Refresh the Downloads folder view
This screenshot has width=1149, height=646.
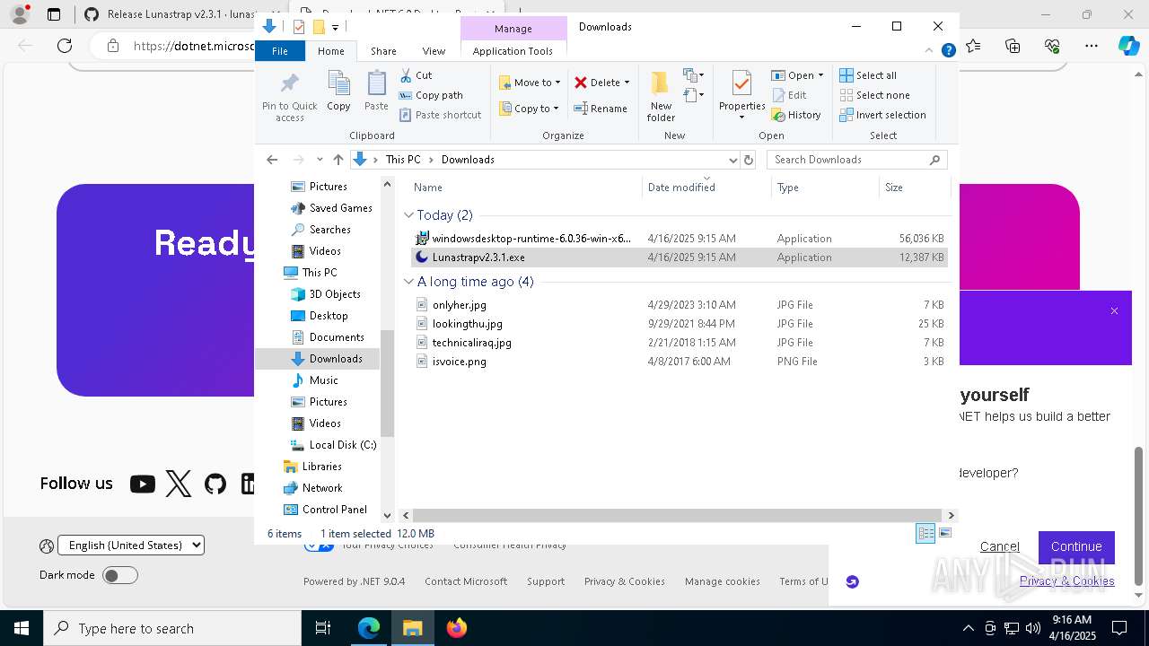point(750,160)
